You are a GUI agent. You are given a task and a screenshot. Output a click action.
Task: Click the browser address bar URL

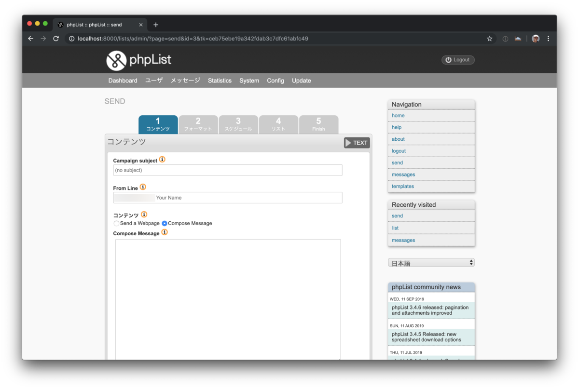tap(193, 39)
